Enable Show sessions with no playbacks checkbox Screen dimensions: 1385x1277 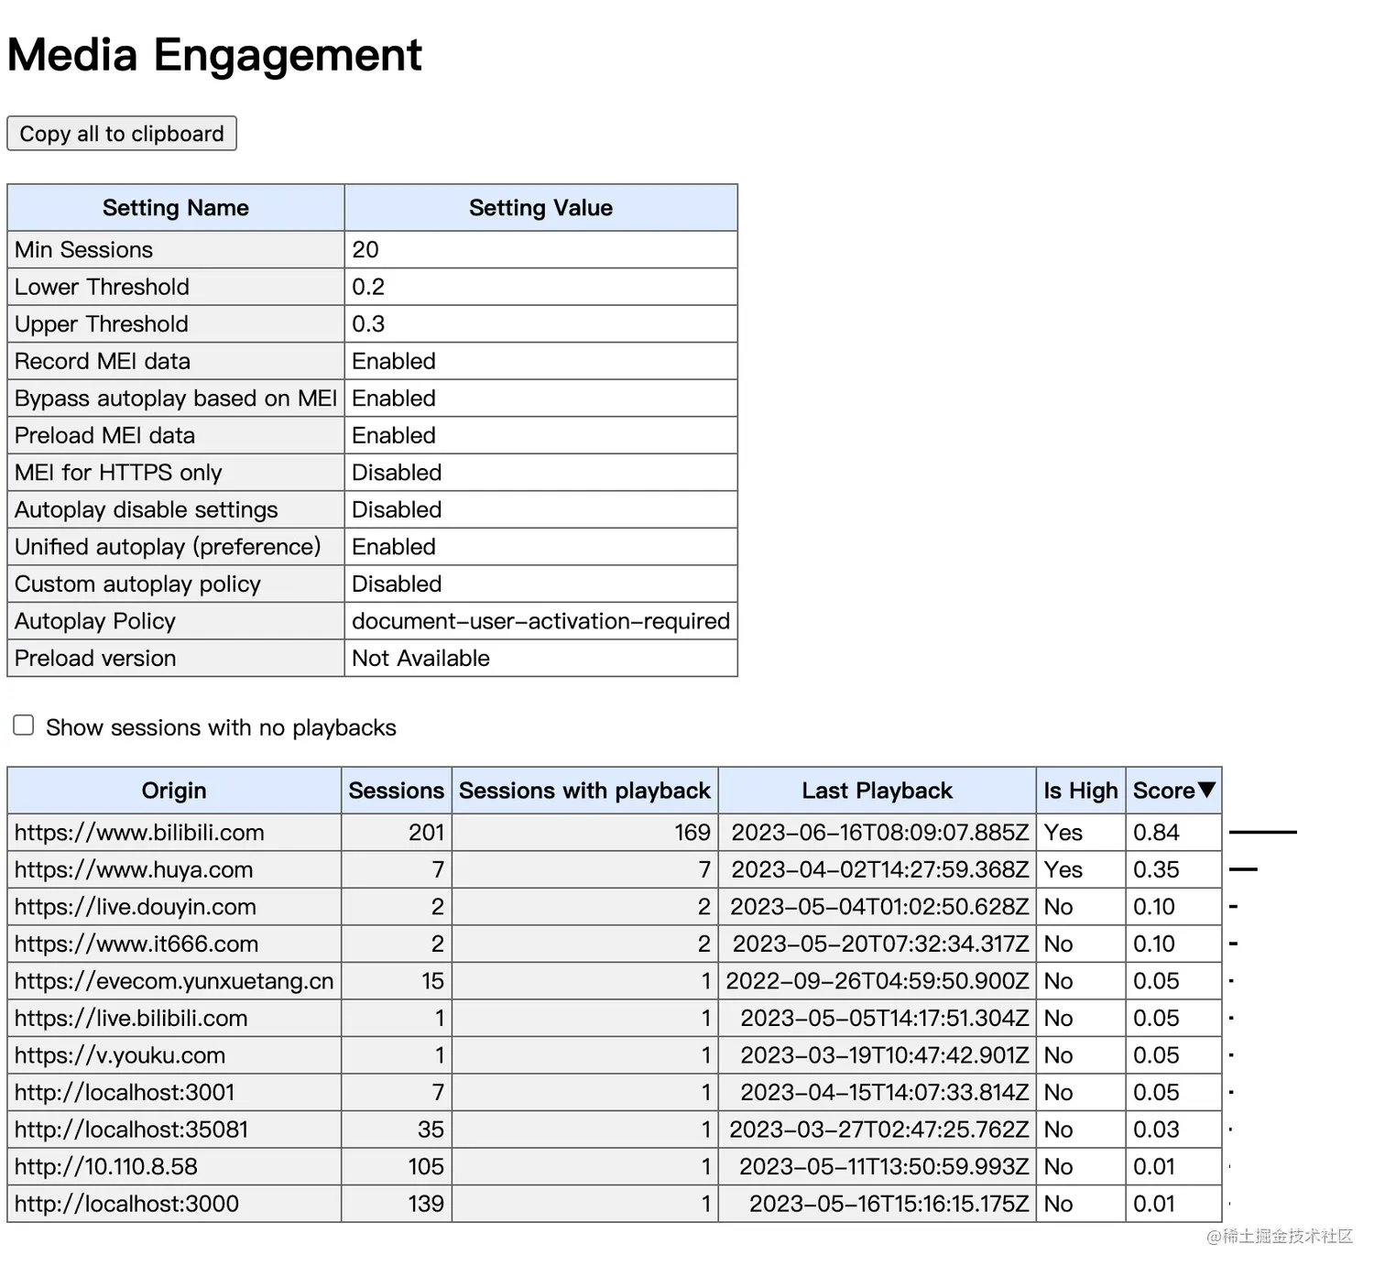(24, 726)
